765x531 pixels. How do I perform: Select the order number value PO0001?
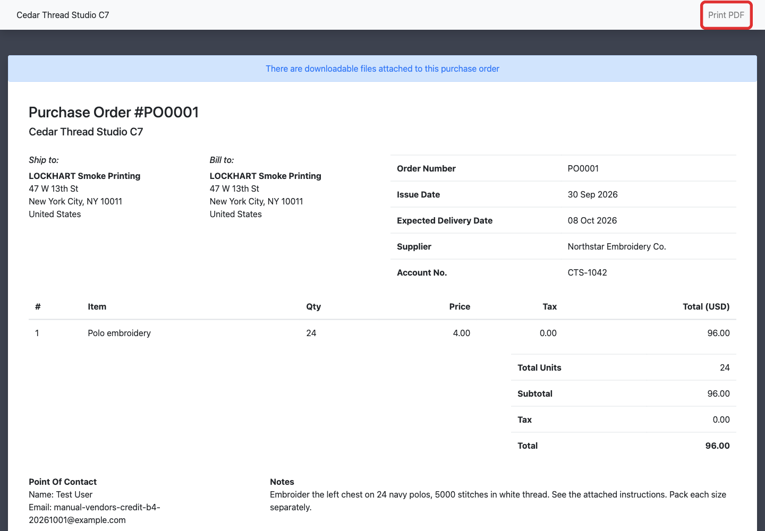click(x=583, y=168)
